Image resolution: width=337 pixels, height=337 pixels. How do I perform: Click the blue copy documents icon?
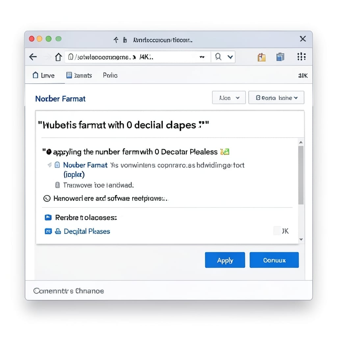(x=280, y=57)
